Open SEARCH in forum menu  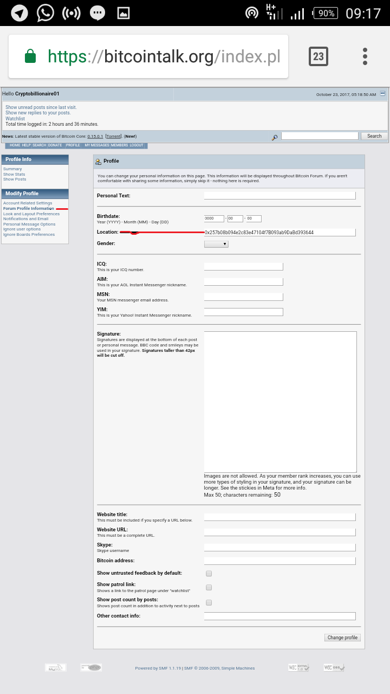point(39,145)
